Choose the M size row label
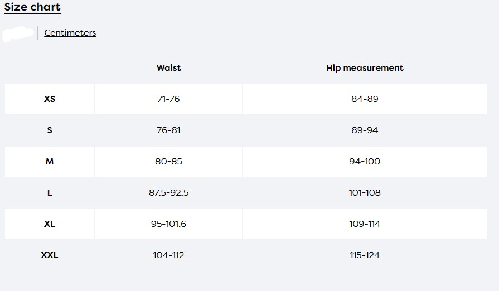 pyautogui.click(x=50, y=162)
